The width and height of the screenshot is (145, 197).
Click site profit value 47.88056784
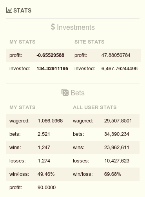click(116, 55)
